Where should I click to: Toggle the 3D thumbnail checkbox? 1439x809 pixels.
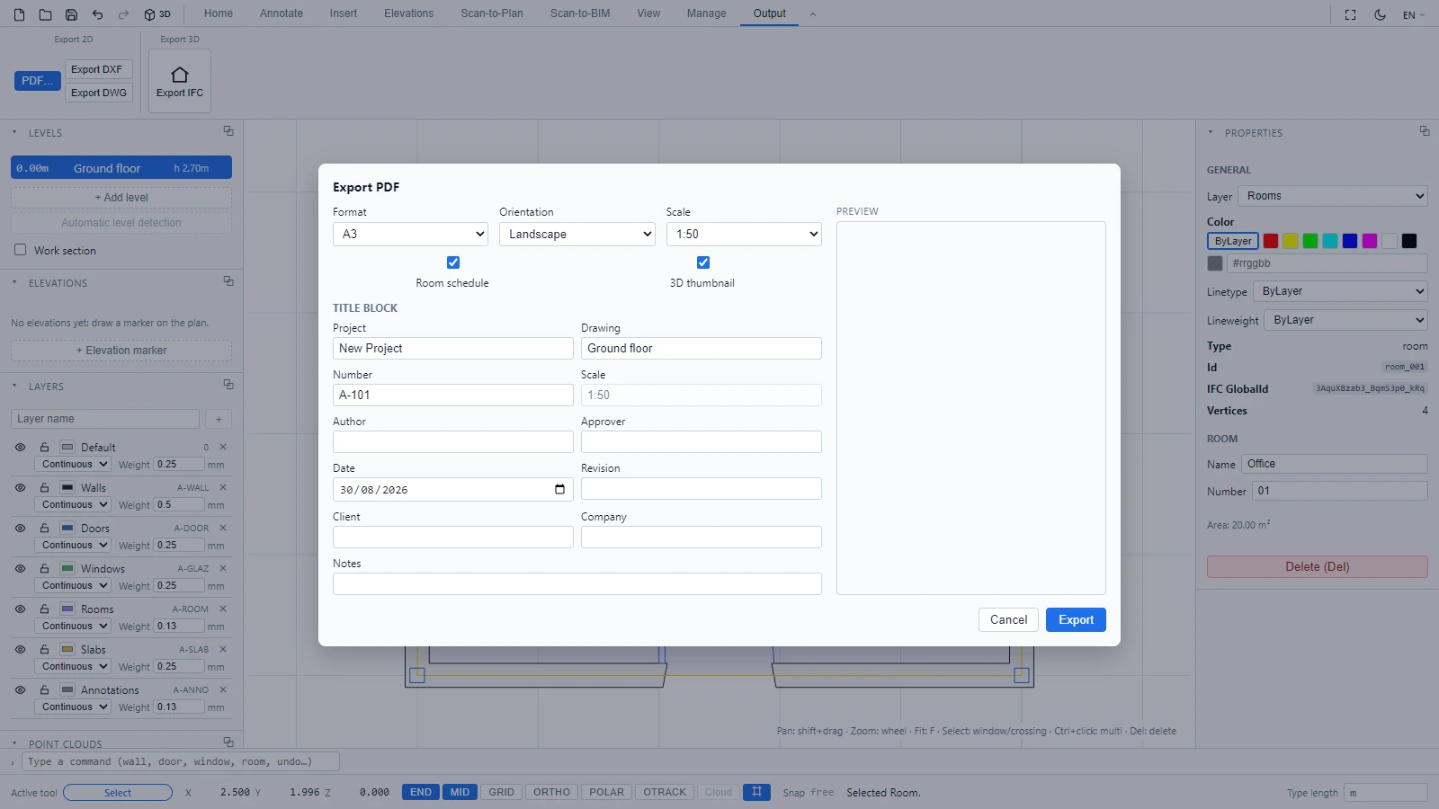pos(703,262)
